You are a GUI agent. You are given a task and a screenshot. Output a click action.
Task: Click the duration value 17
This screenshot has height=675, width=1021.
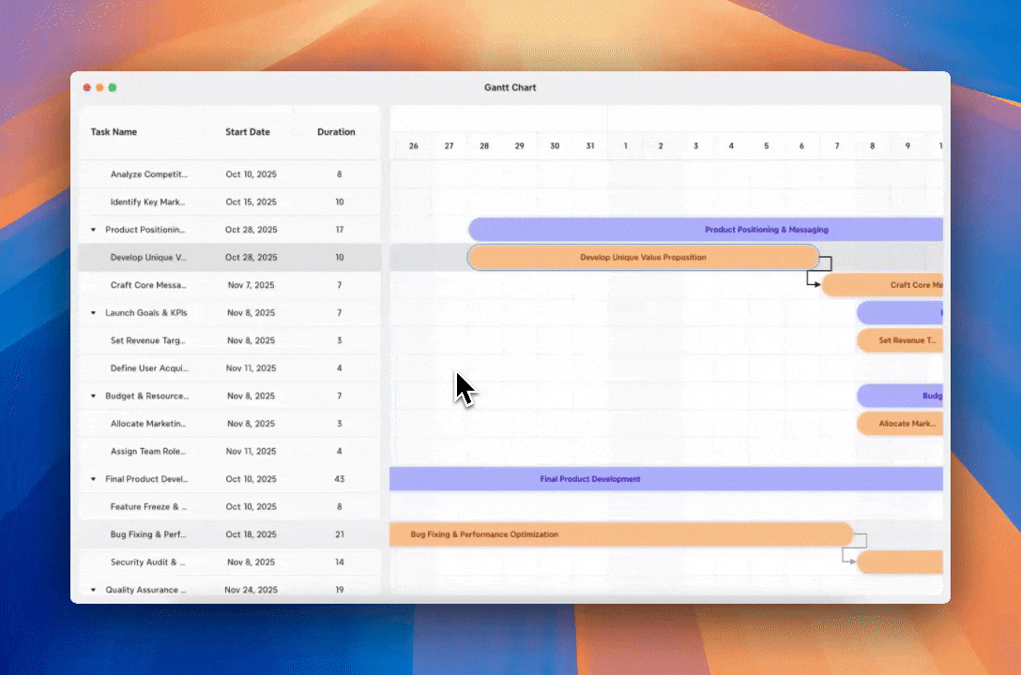tap(340, 230)
